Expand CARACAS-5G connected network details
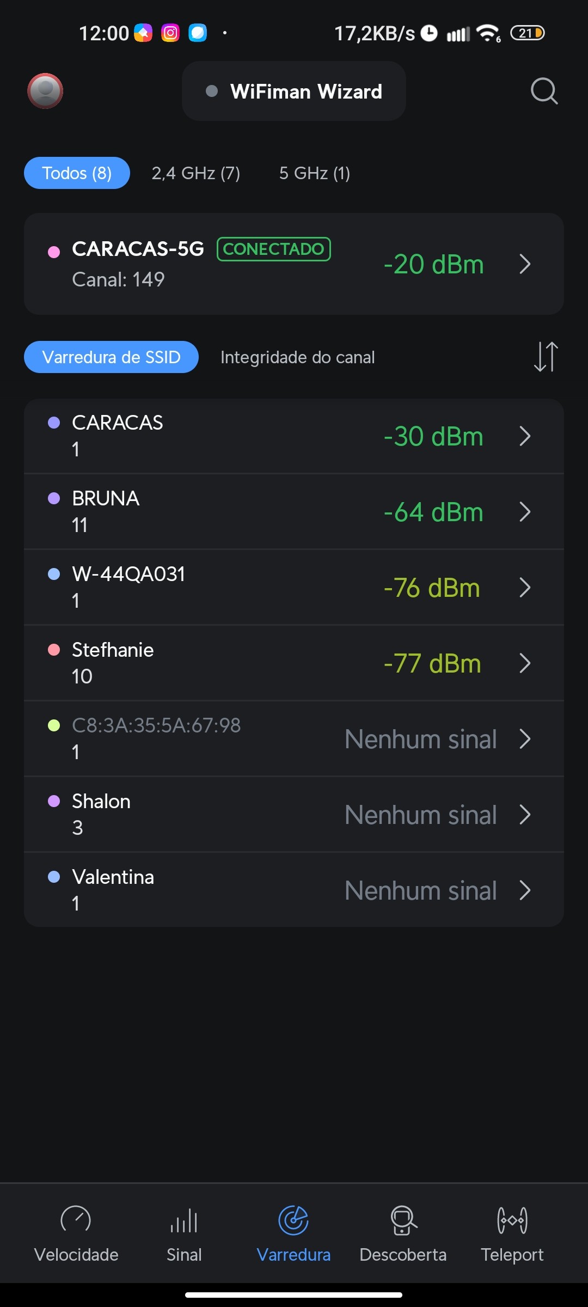The width and height of the screenshot is (588, 1307). (x=524, y=264)
